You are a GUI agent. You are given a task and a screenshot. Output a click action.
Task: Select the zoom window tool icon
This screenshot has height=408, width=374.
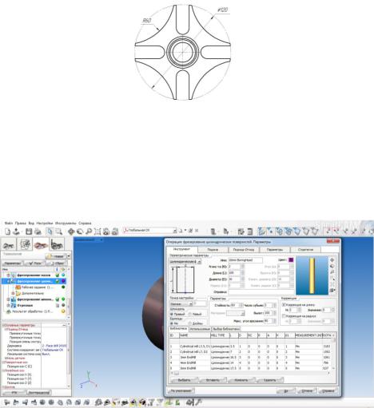pos(58,232)
